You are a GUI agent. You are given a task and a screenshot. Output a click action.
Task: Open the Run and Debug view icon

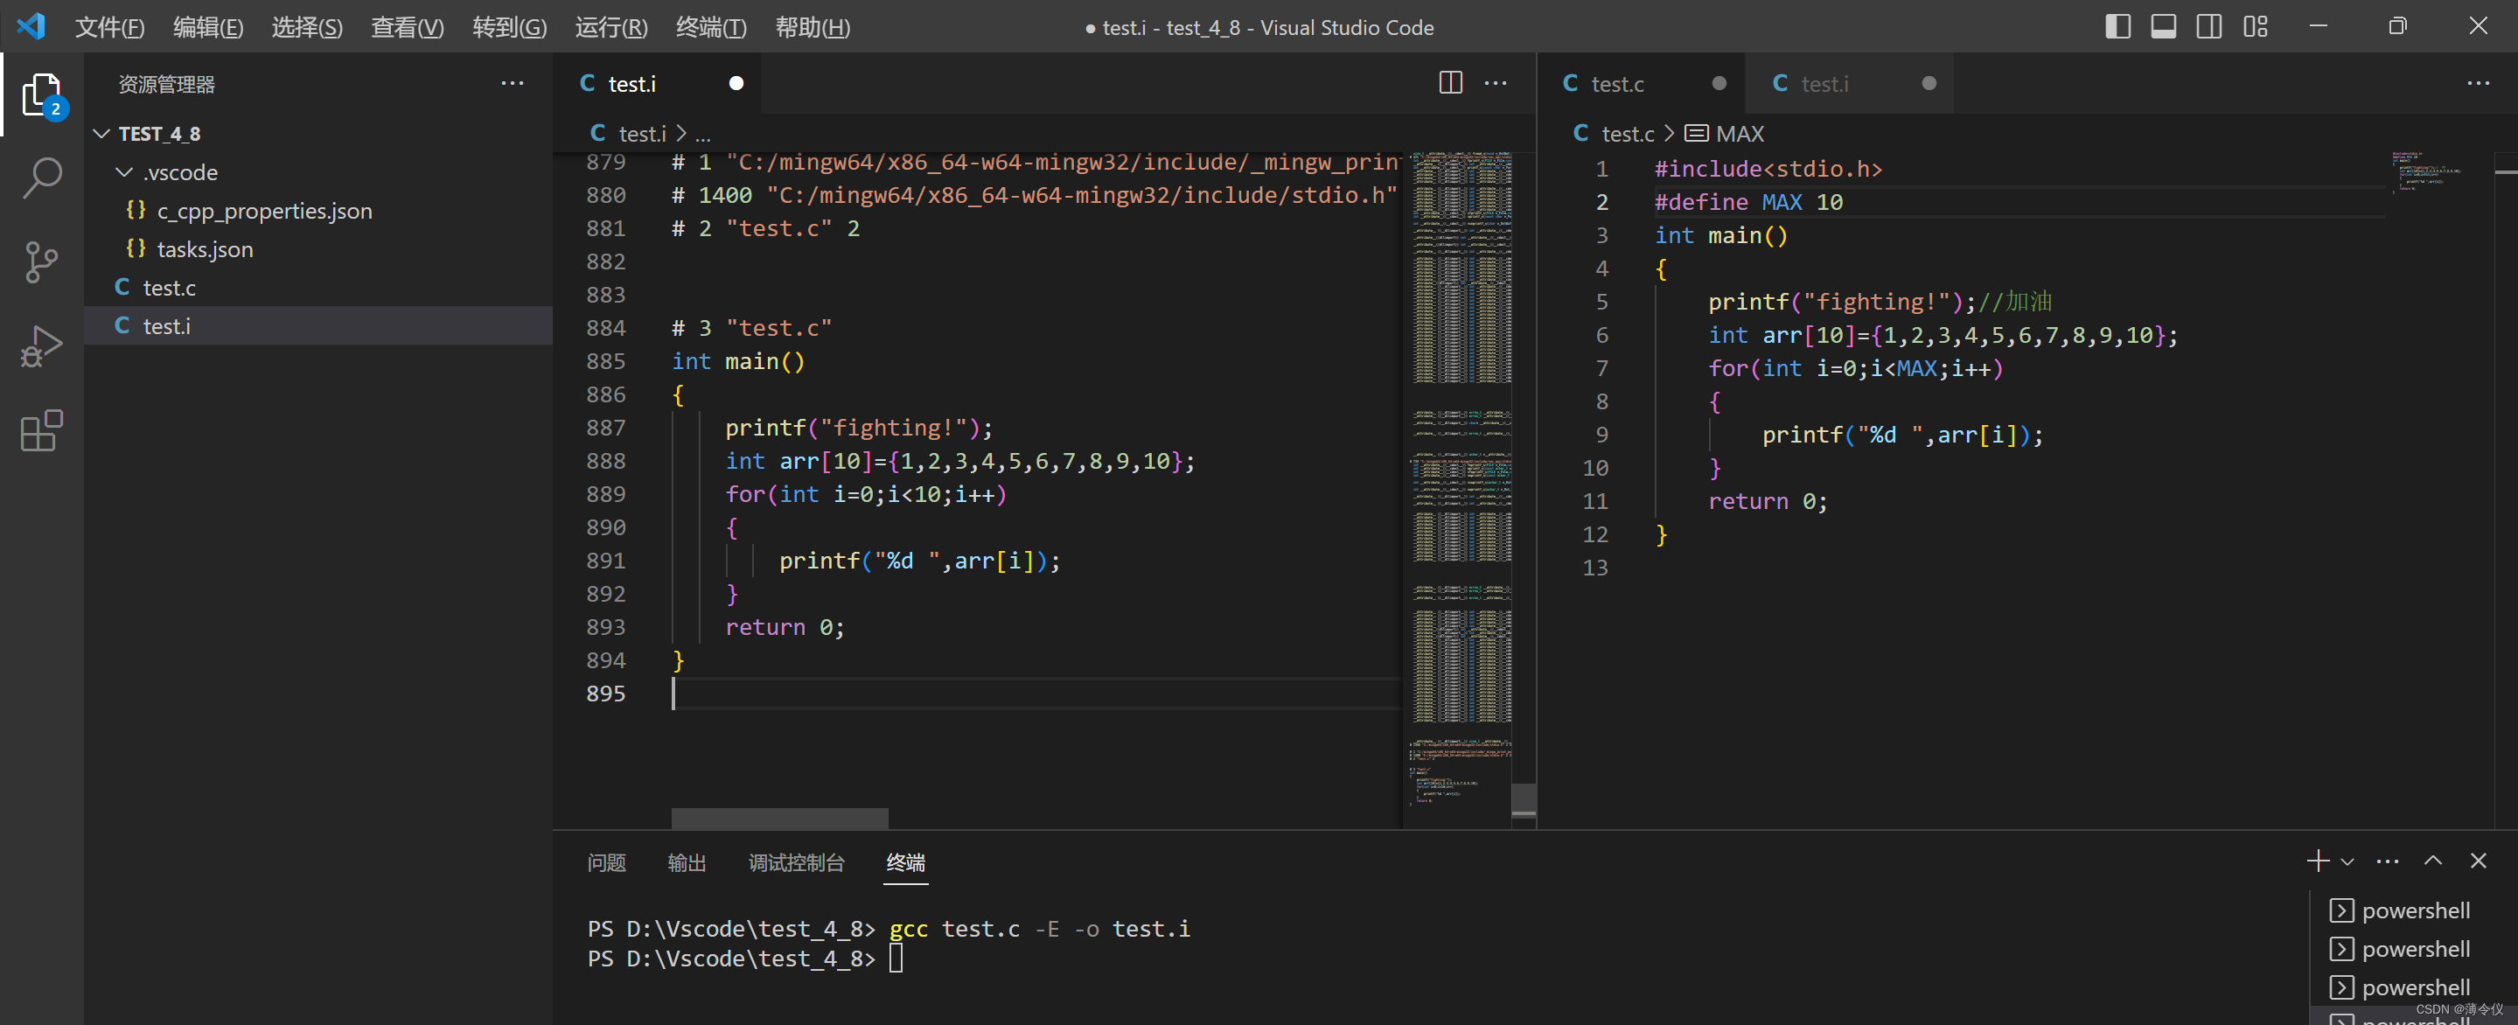tap(42, 346)
